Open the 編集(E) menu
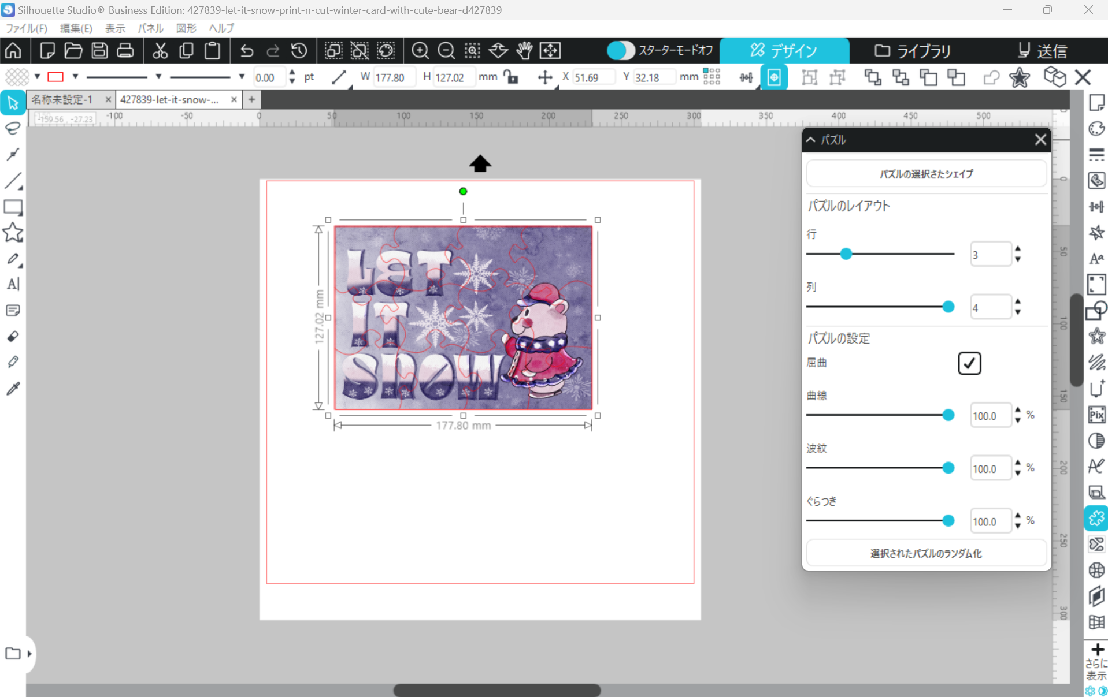This screenshot has height=697, width=1108. point(76,28)
